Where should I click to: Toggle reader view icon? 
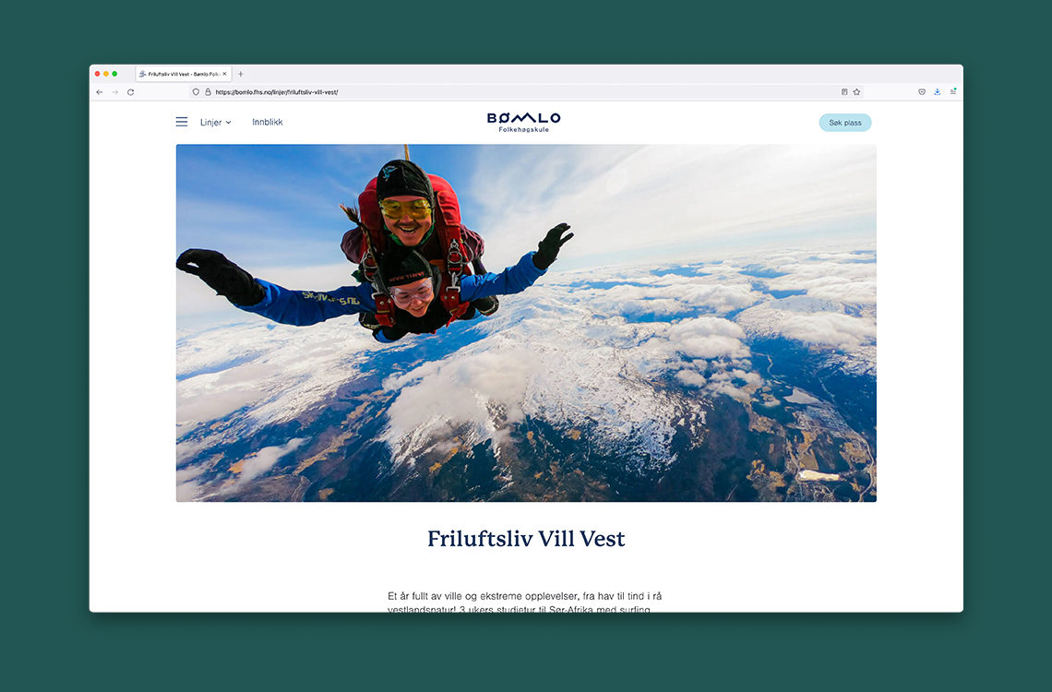click(844, 92)
